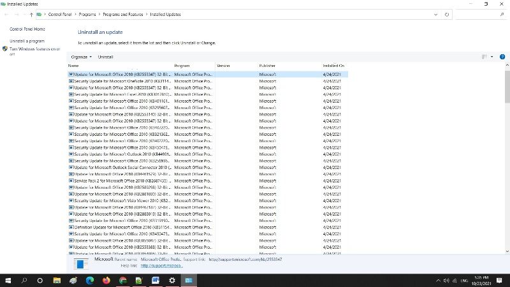Click the Forward navigation arrow
The width and height of the screenshot is (510, 287).
point(17,14)
